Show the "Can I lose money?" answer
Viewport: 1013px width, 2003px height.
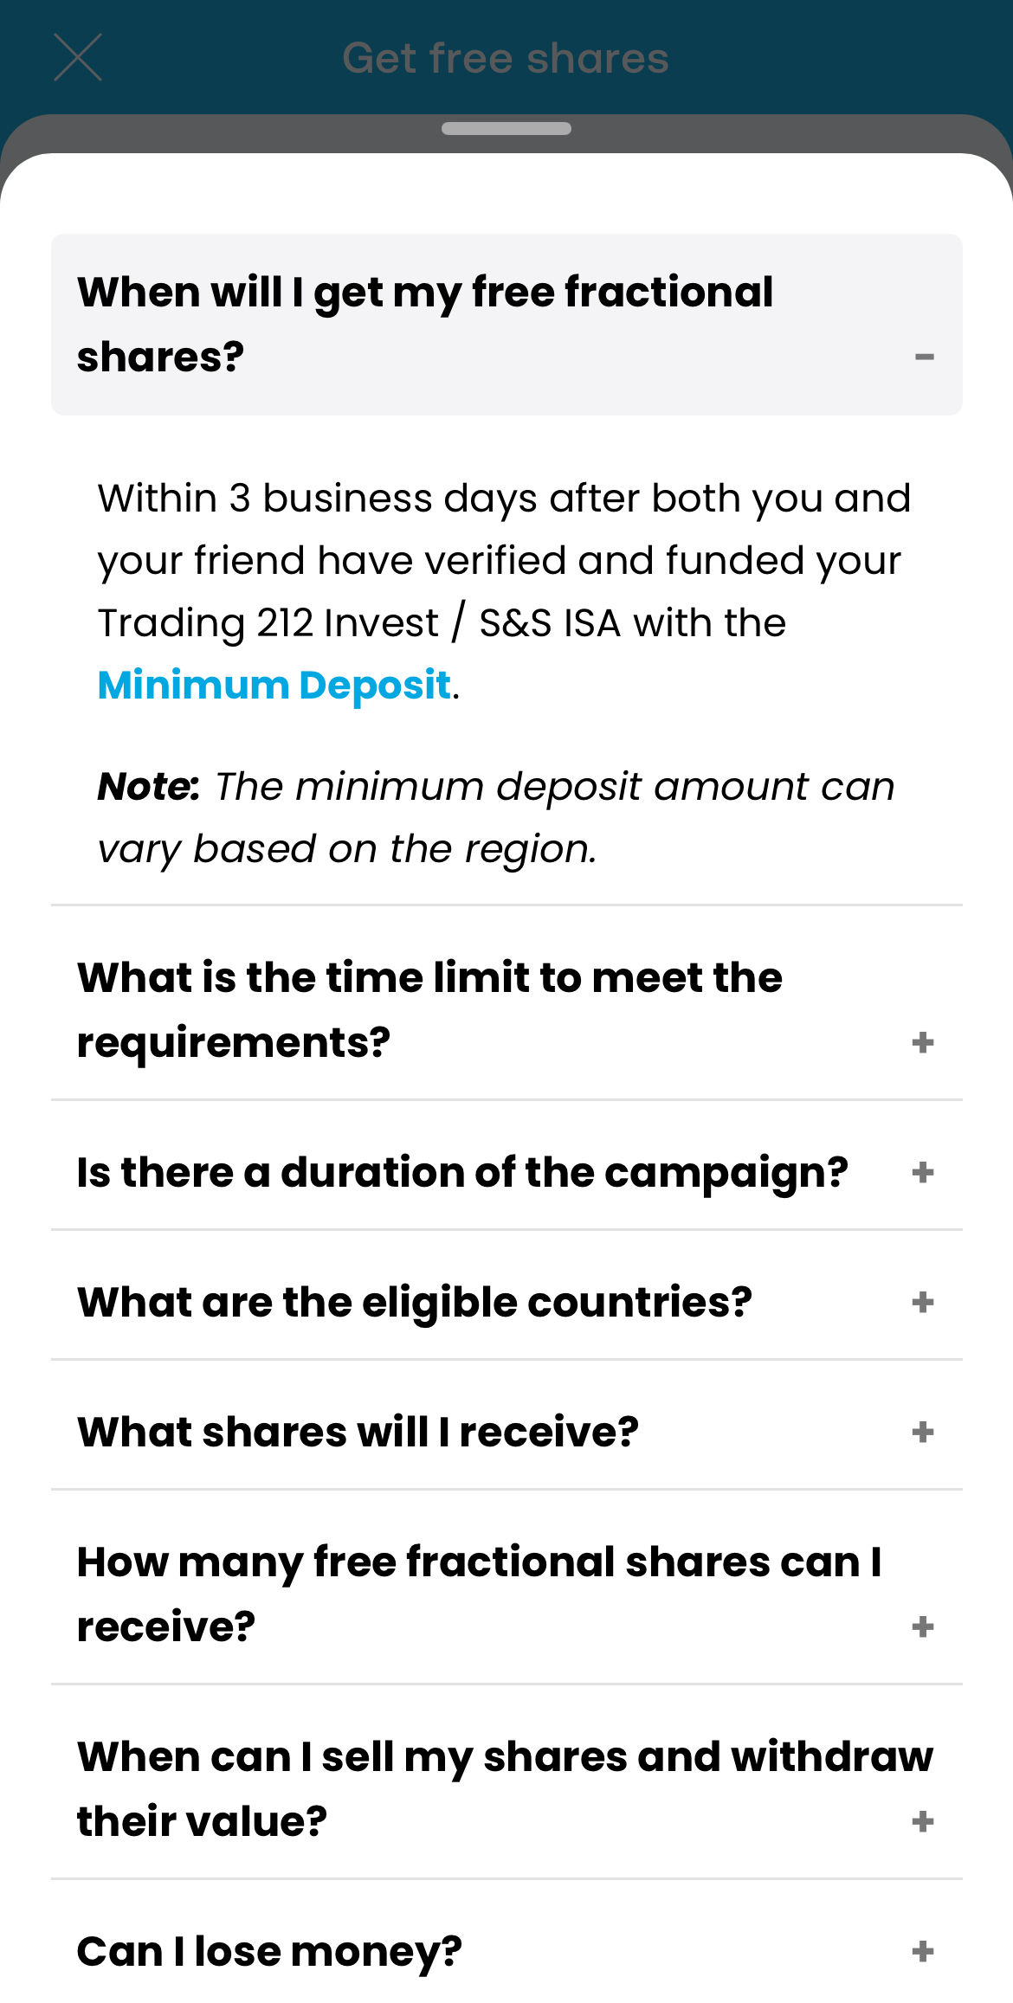click(269, 1952)
